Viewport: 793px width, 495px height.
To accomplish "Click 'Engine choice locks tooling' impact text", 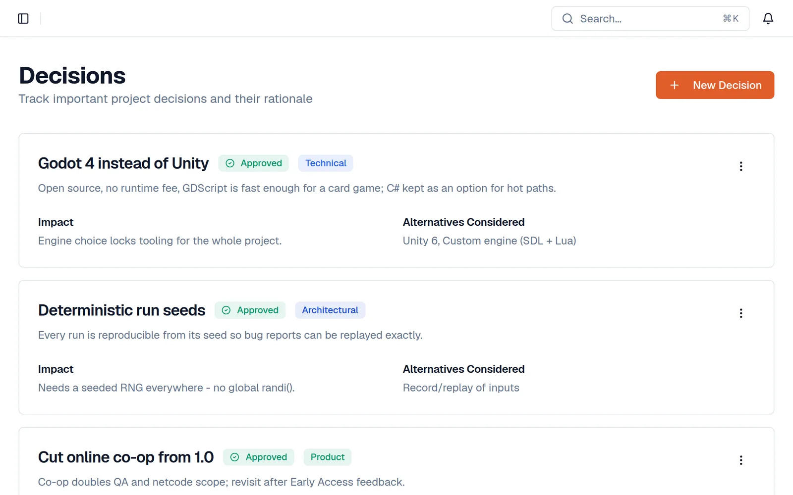I will click(160, 241).
